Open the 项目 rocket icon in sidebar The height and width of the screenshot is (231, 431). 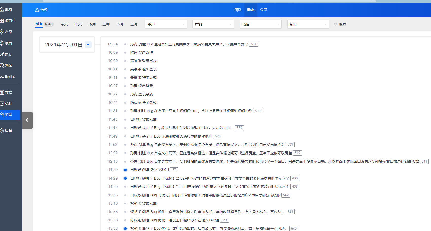(x=2, y=43)
